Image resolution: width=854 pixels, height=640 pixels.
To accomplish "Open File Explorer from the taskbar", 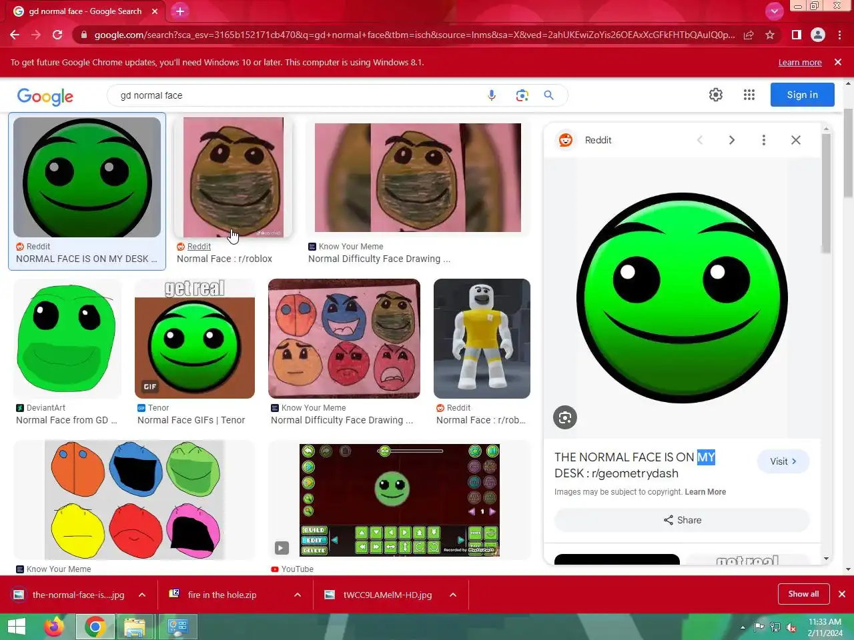I will (x=134, y=627).
